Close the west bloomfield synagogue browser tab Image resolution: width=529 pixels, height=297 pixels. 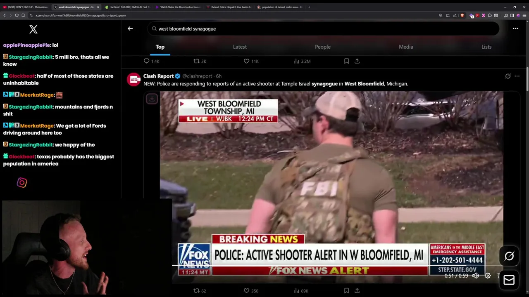[98, 7]
